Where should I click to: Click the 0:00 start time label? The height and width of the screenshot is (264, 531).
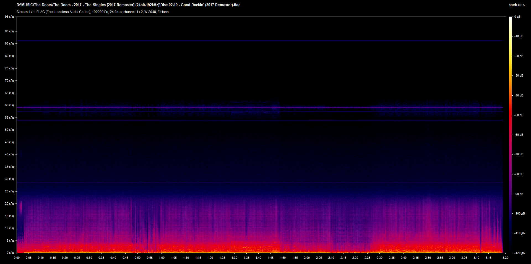[17, 258]
